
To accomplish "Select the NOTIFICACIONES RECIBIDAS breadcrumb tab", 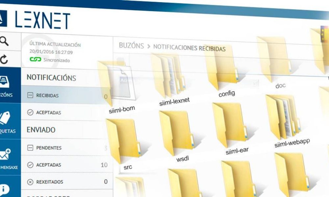I will tap(189, 48).
